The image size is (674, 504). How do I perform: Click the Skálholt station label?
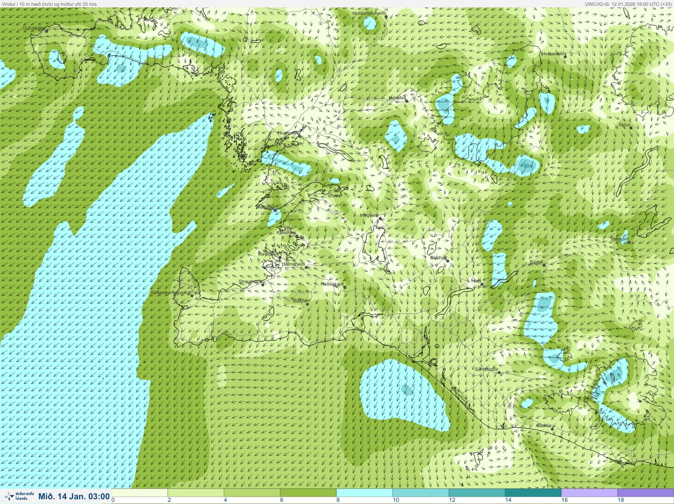tap(438, 258)
